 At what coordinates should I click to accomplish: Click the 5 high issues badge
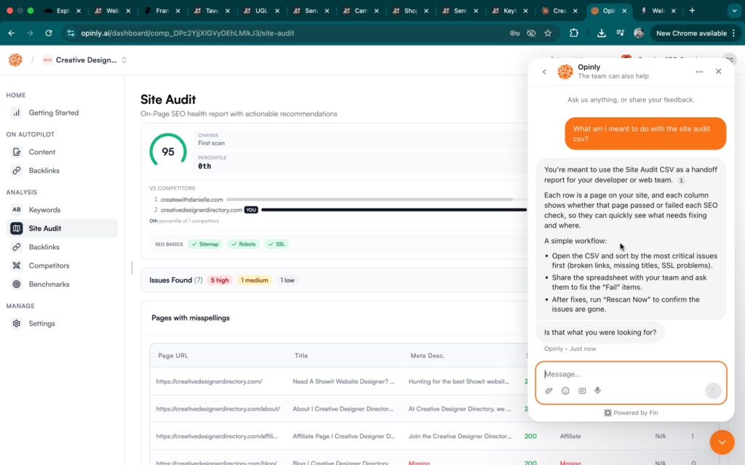pos(220,280)
